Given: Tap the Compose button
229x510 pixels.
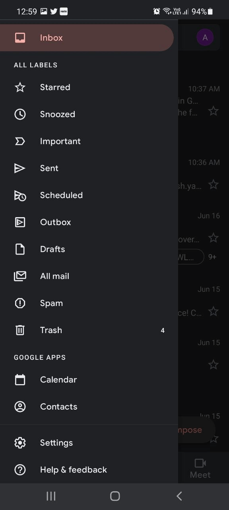Looking at the screenshot, I should [x=197, y=430].
